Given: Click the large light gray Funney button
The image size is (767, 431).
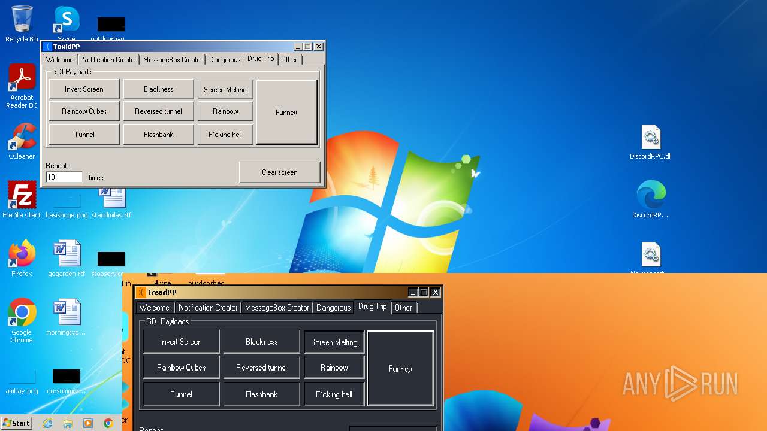Looking at the screenshot, I should point(286,113).
